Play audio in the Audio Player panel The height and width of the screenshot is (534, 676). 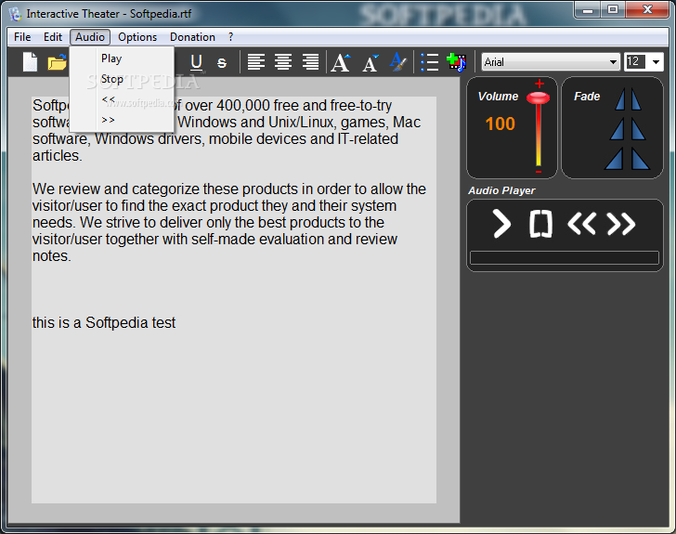click(501, 224)
